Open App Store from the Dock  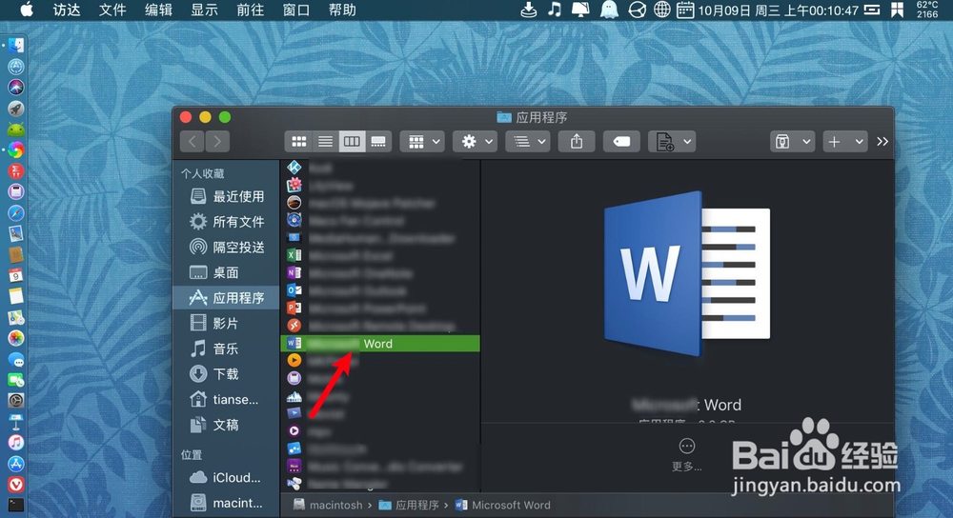[x=16, y=464]
